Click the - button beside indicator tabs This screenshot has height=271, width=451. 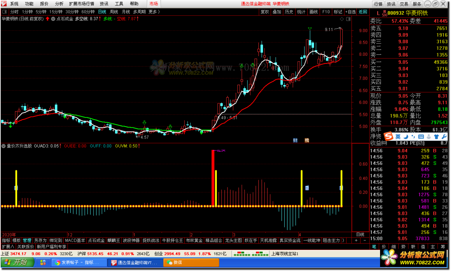[x=364, y=240]
